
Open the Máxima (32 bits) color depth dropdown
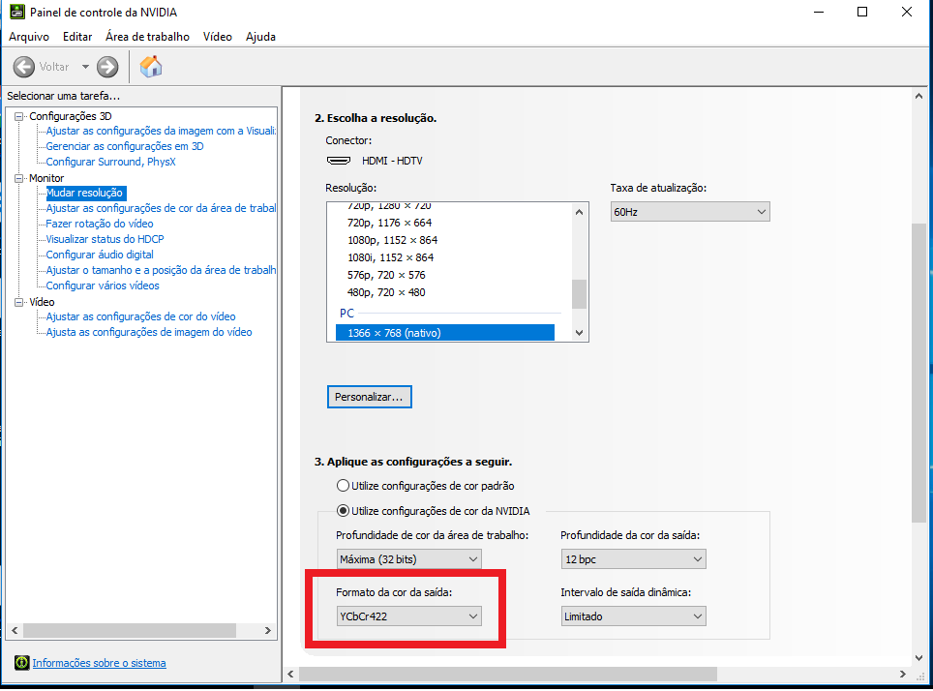click(x=408, y=559)
